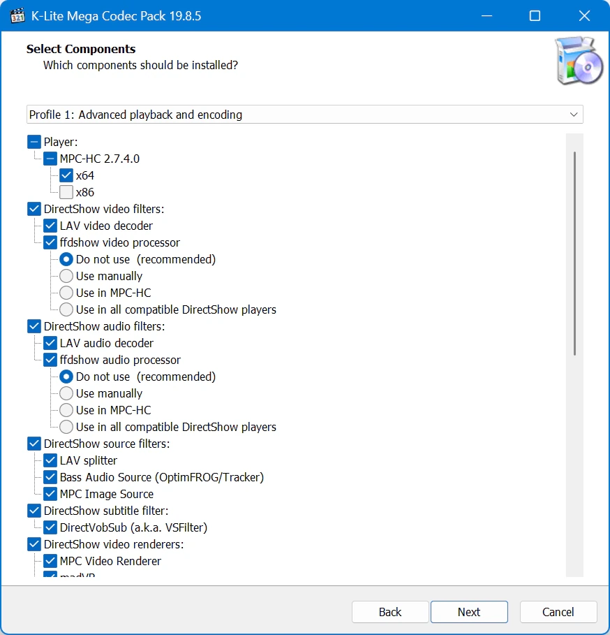Select video processor Use in MPC-HC
The image size is (610, 635).
[x=66, y=293]
